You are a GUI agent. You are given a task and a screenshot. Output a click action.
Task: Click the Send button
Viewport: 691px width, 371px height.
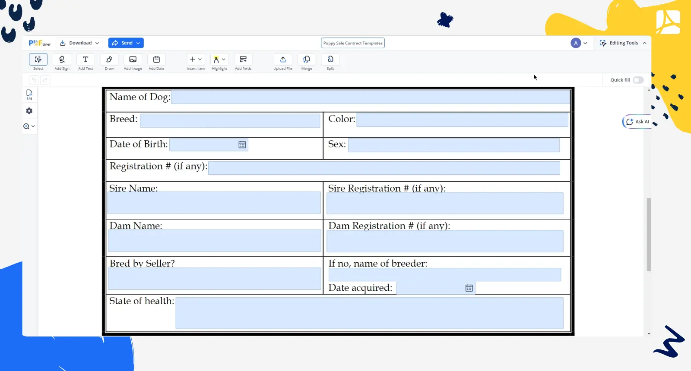126,43
